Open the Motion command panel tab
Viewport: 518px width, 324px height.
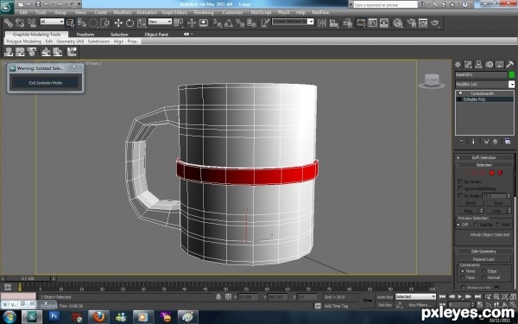point(490,65)
